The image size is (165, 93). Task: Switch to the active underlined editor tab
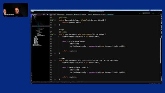pyautogui.click(x=110, y=14)
